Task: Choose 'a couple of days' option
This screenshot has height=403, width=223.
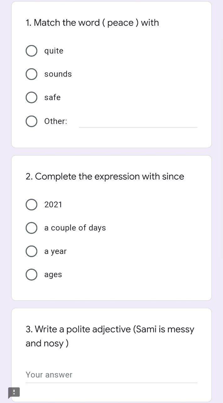Action: [31, 228]
